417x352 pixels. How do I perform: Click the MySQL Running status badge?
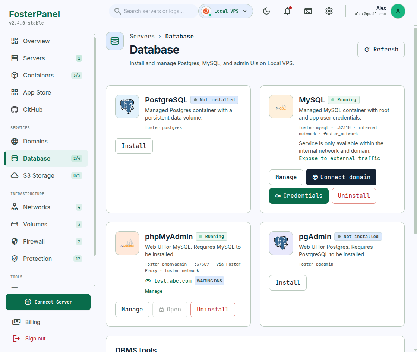(x=344, y=100)
